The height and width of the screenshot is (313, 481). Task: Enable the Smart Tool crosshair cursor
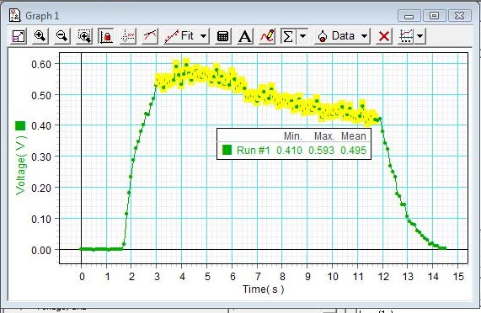click(x=128, y=36)
